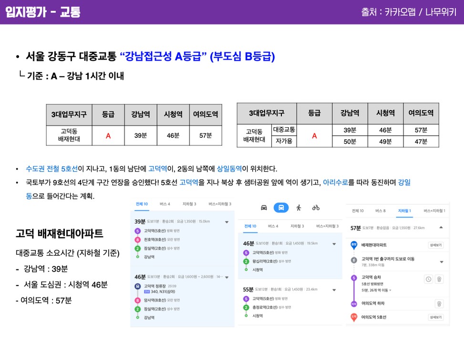Click the line 5 badge in the 39분 route
Image resolution: width=464 pixels, height=348 pixels.
pos(138,231)
